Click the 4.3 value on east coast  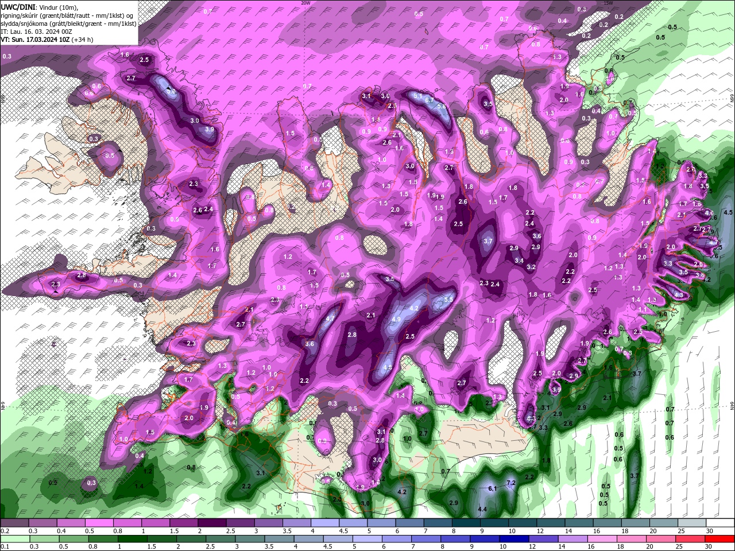[679, 294]
